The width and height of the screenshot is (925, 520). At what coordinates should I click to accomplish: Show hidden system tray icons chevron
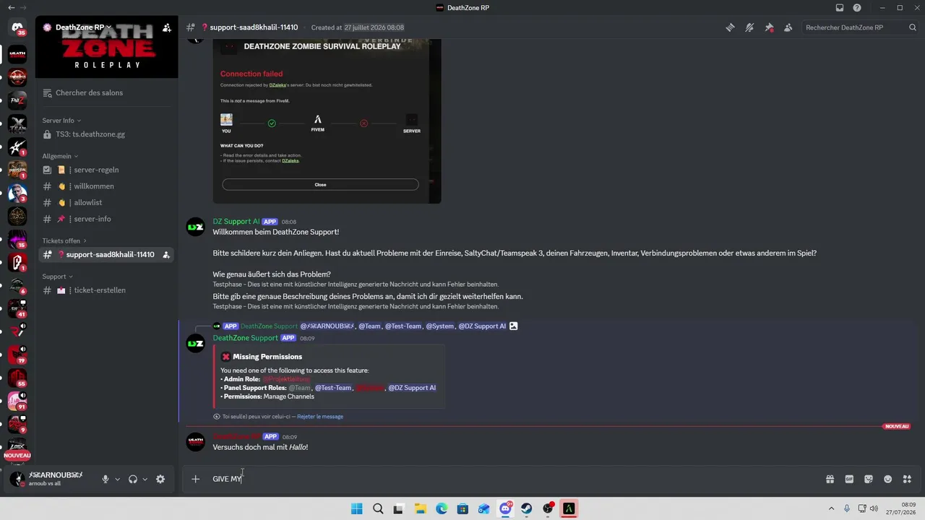831,509
